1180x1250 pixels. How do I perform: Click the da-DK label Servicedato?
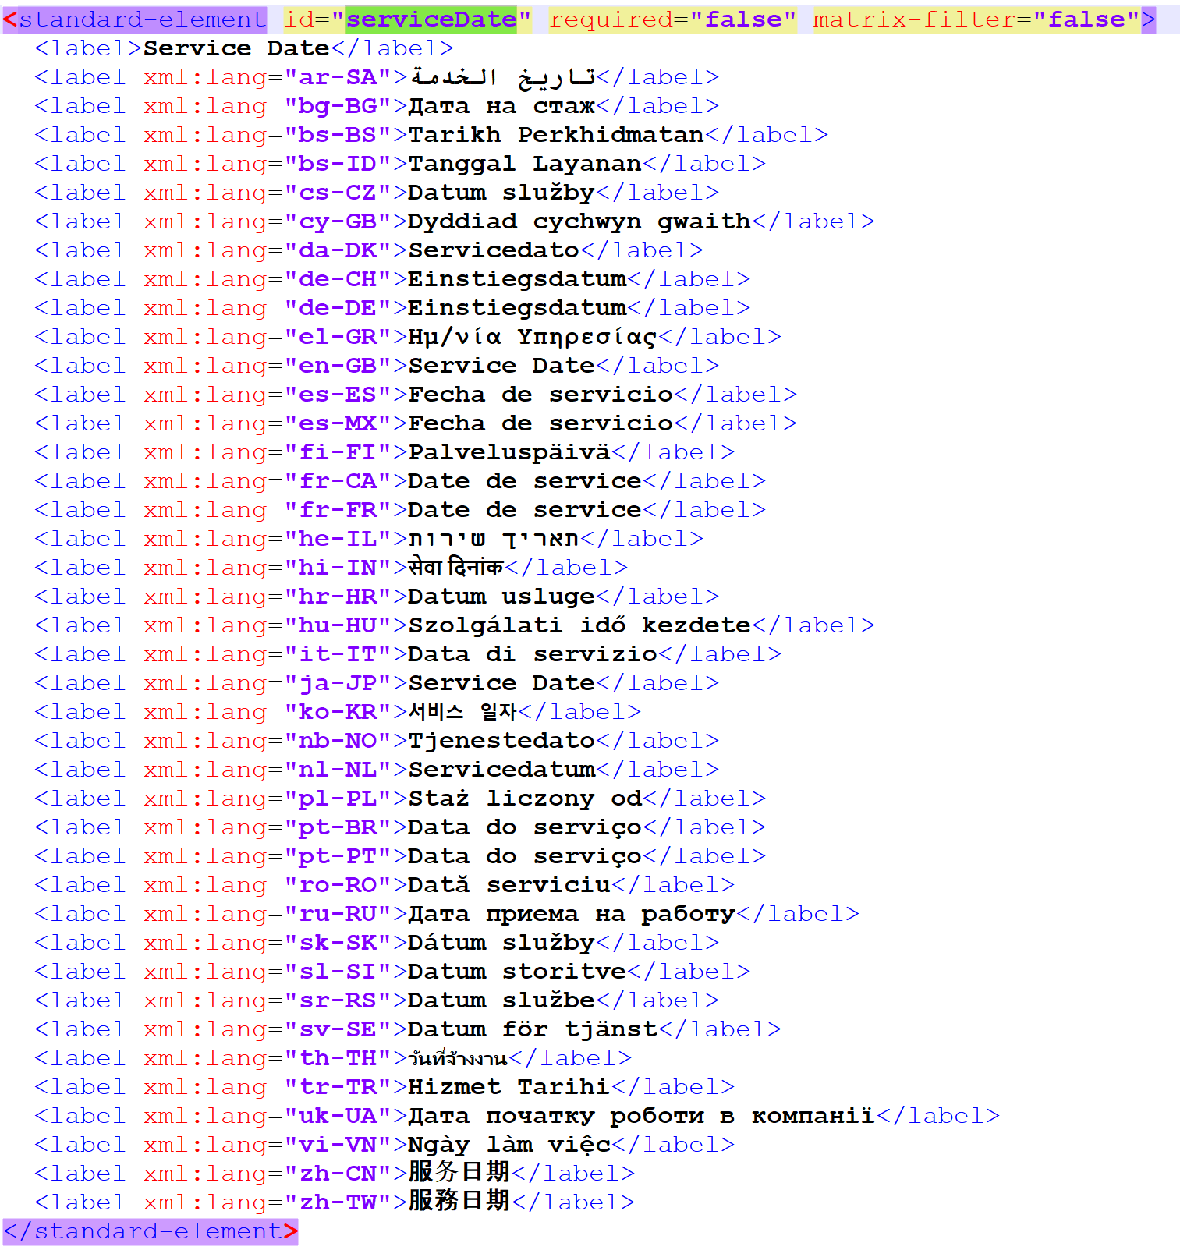point(494,250)
